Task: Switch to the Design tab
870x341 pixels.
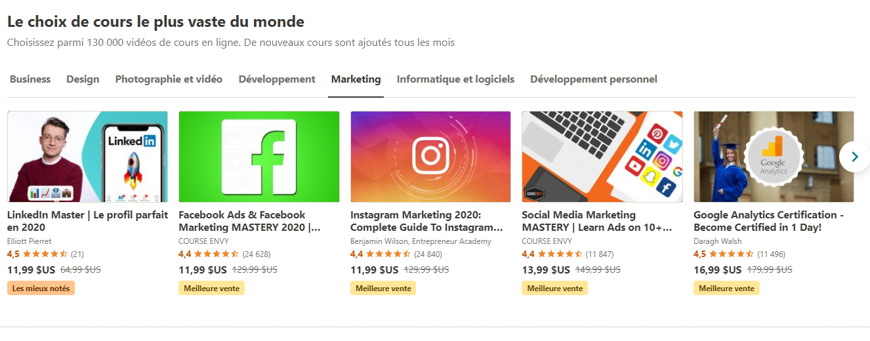Action: (x=83, y=79)
